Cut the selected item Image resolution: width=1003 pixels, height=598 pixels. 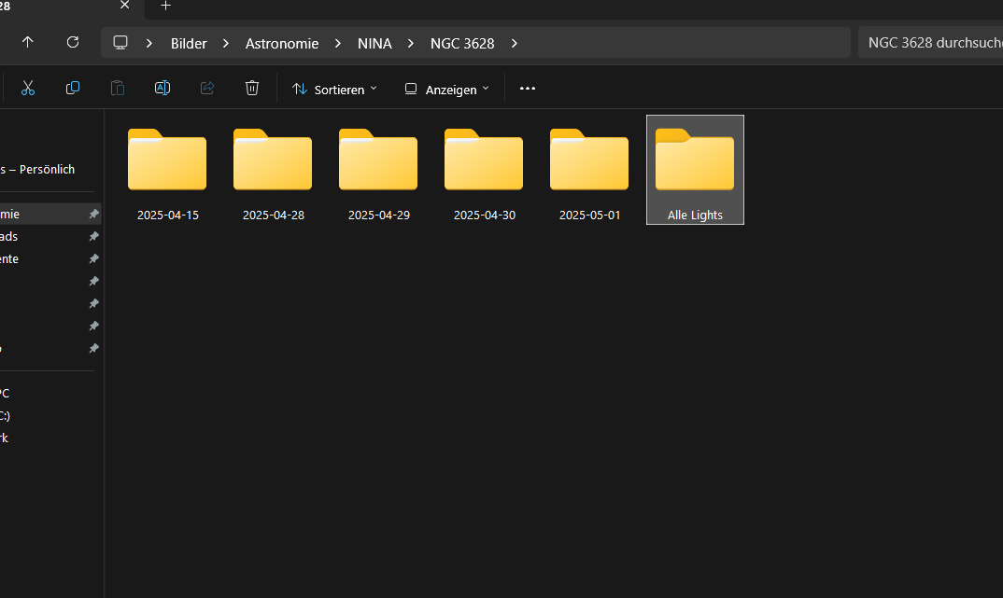(x=27, y=89)
